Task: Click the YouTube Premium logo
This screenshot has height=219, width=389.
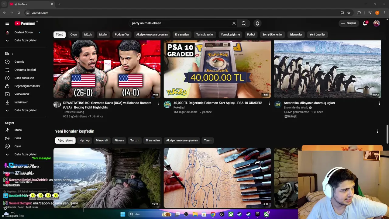Action: [x=25, y=23]
